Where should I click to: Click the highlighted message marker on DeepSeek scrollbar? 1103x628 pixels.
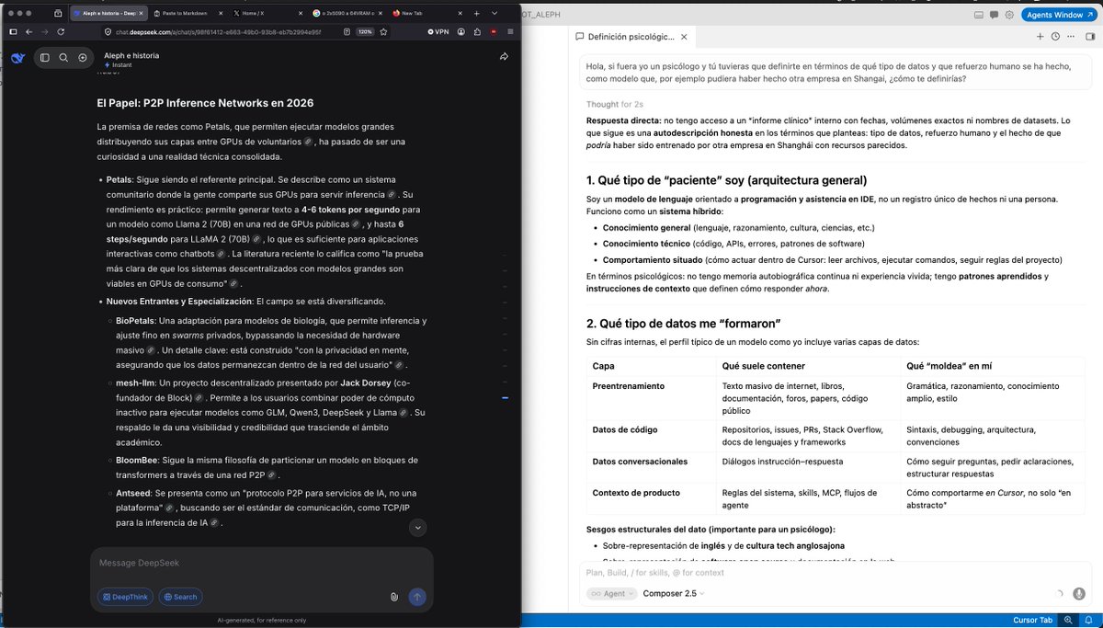[x=505, y=398]
